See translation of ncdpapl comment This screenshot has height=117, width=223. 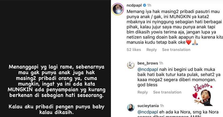tap(176, 50)
